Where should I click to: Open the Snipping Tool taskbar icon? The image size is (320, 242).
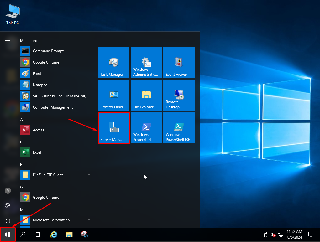tap(84, 235)
